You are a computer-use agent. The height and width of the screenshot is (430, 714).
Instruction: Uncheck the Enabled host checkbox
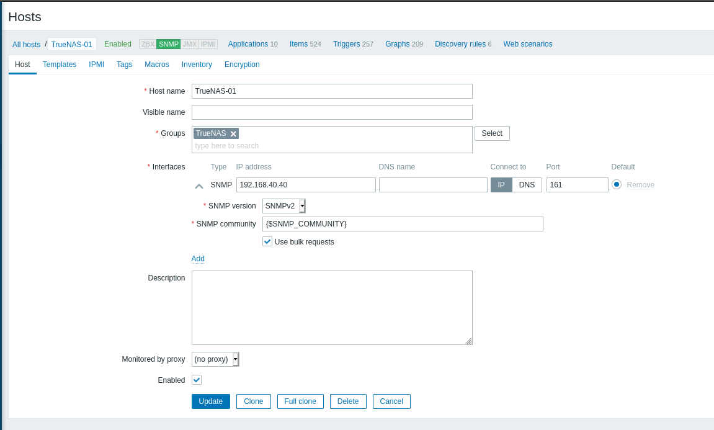tap(197, 380)
